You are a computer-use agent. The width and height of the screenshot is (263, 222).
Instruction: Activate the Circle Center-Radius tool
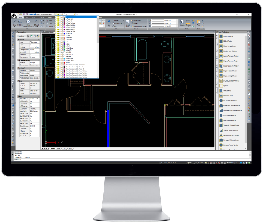click(x=28, y=21)
